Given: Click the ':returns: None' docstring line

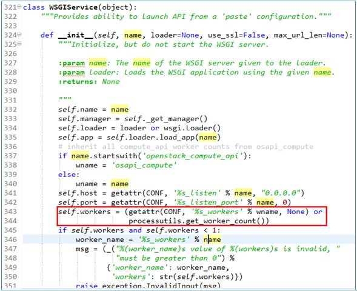Looking at the screenshot, I should 88,81.
